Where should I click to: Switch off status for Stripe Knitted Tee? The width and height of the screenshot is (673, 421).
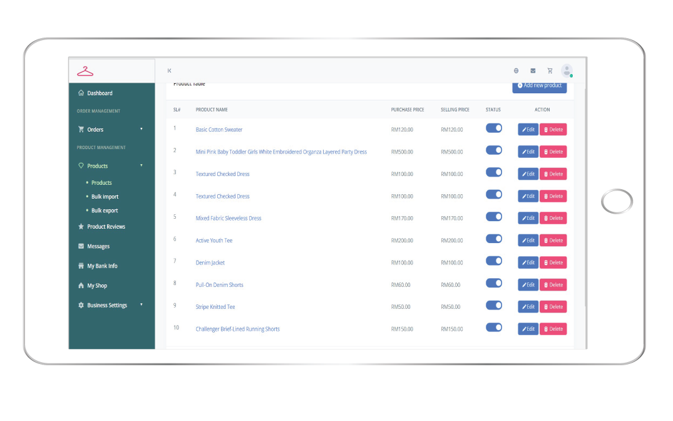click(x=494, y=305)
